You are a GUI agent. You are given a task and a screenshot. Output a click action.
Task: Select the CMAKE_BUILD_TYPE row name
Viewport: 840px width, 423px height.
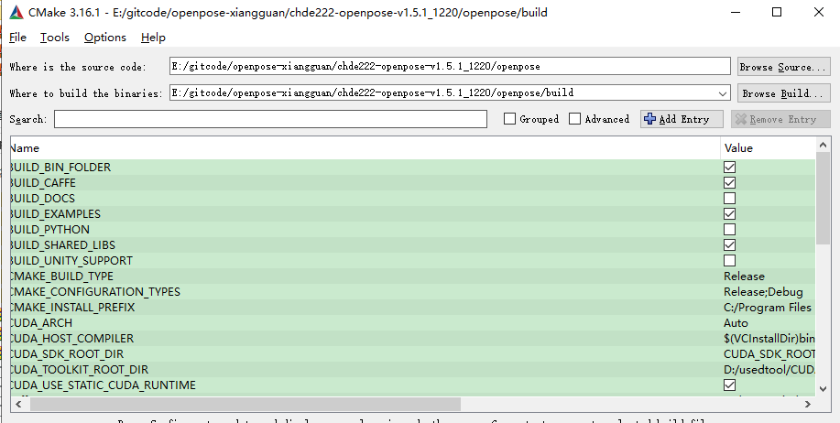[x=61, y=277]
